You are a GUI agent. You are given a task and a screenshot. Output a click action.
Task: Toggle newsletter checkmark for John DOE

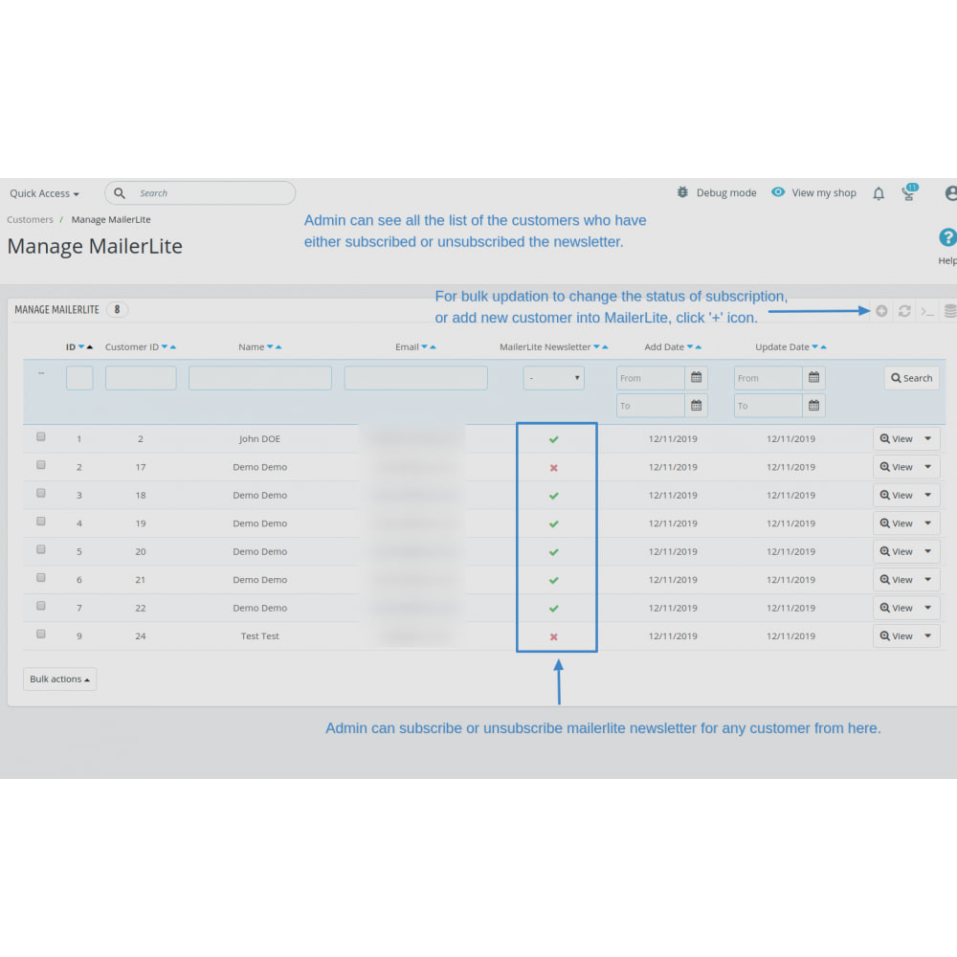point(553,439)
